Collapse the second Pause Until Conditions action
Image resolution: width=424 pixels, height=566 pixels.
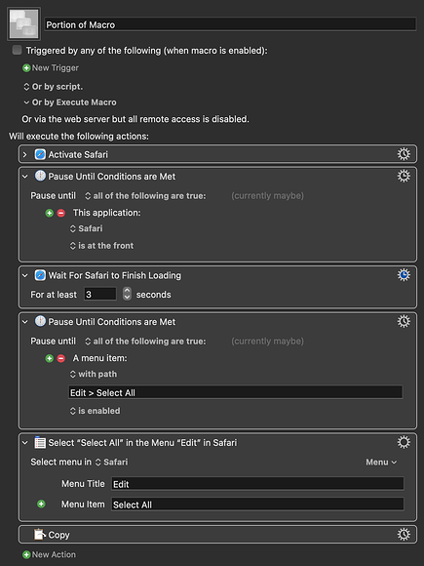coord(25,322)
